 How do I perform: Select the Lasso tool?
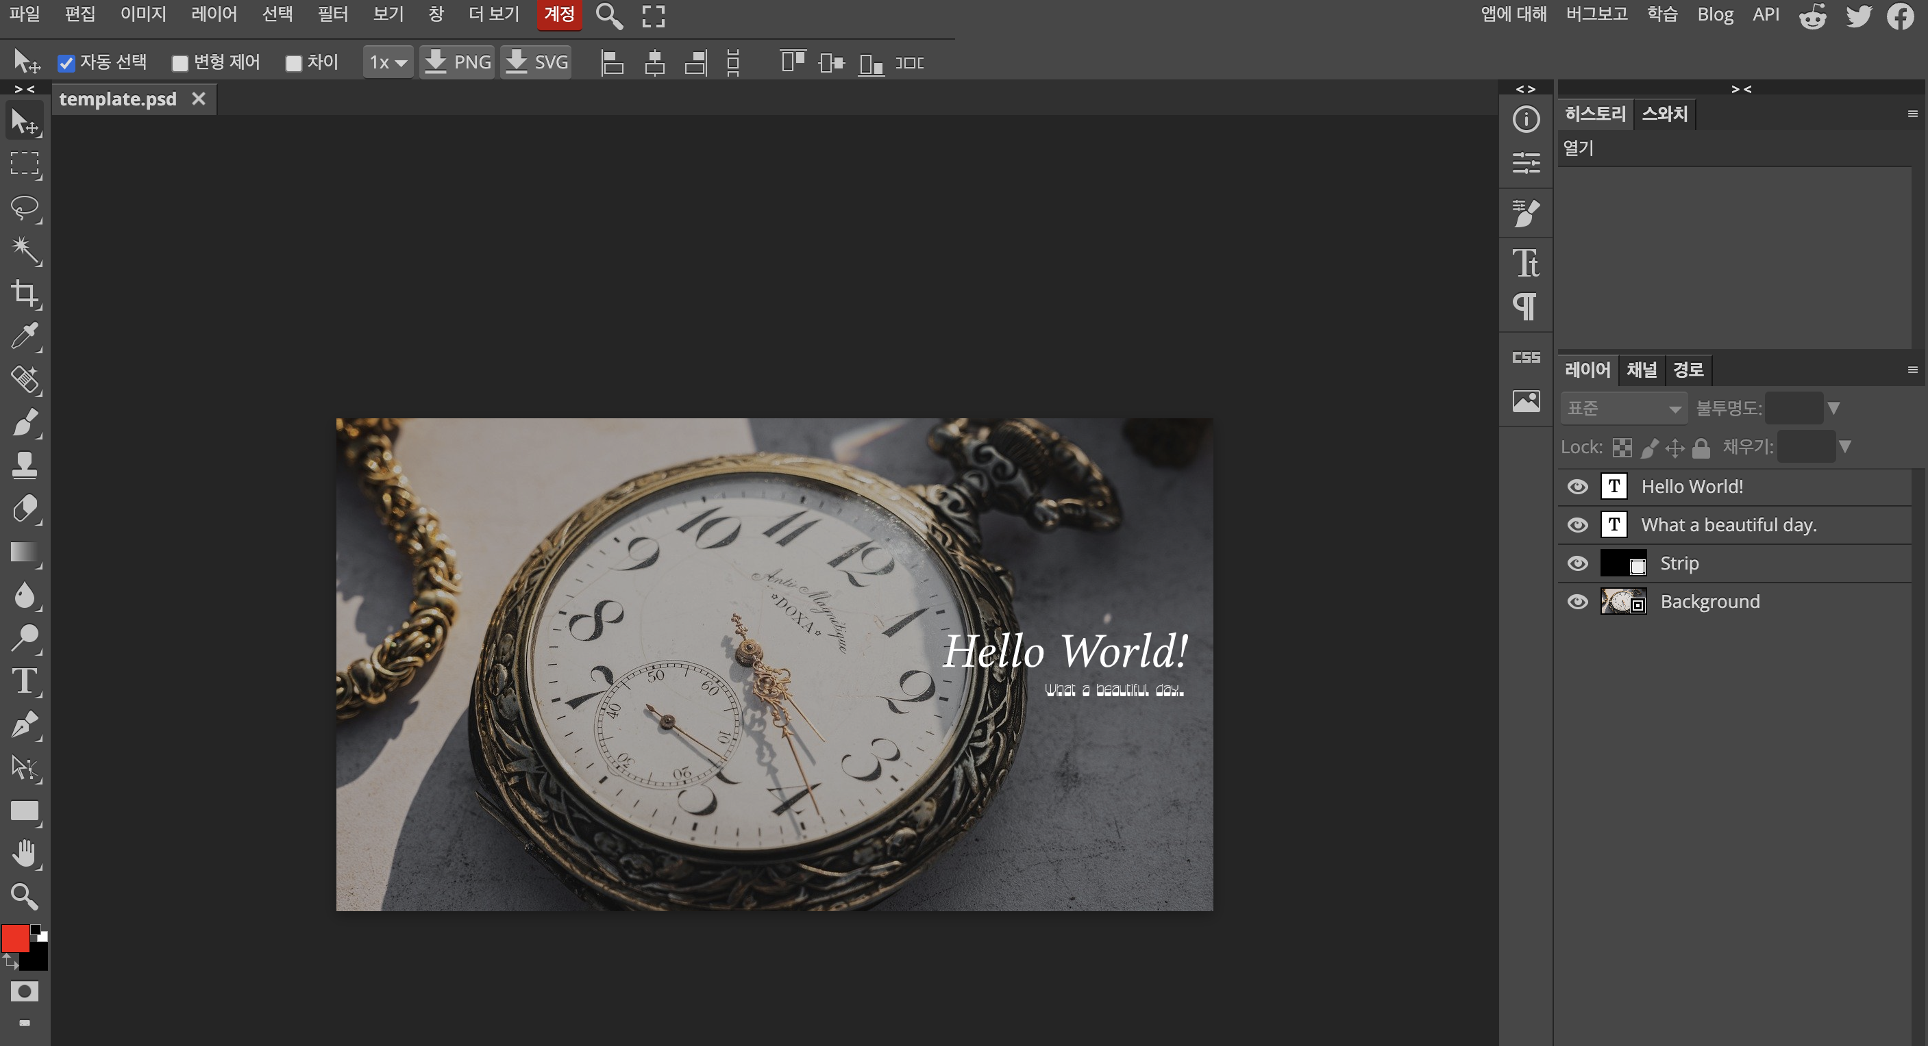pyautogui.click(x=25, y=207)
